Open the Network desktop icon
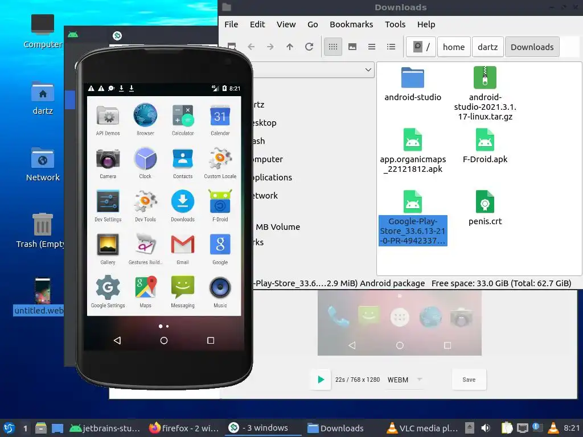The image size is (583, 437). [x=43, y=164]
